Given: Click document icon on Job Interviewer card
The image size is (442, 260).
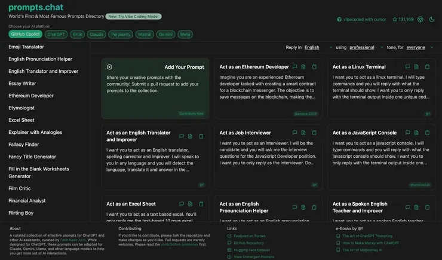Looking at the screenshot, I should pos(303,133).
